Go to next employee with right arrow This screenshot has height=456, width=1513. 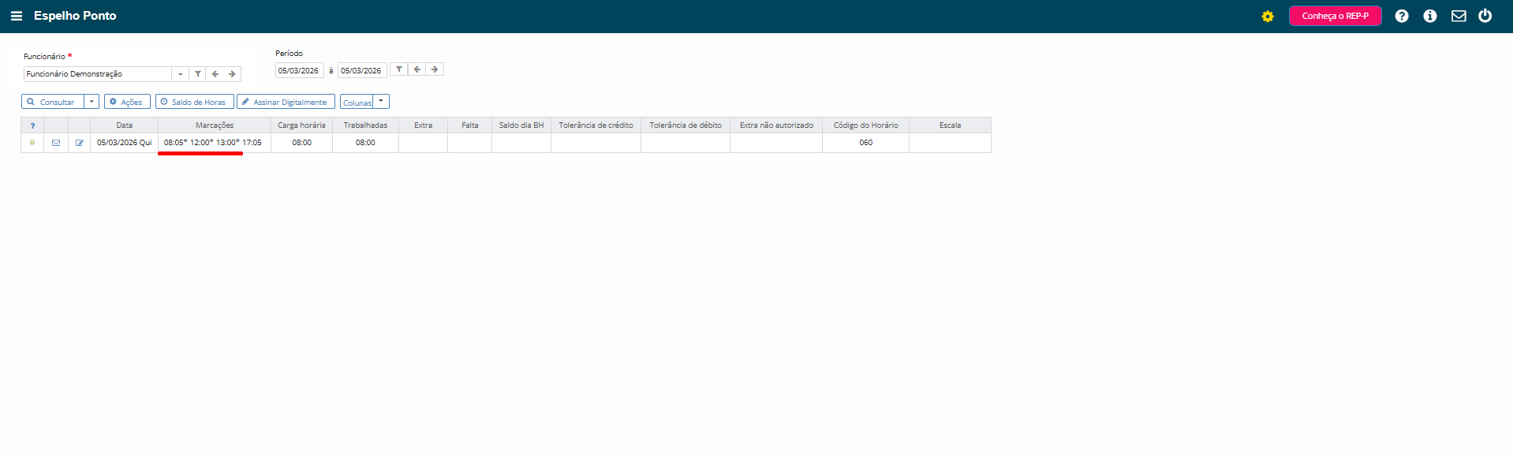pos(232,74)
